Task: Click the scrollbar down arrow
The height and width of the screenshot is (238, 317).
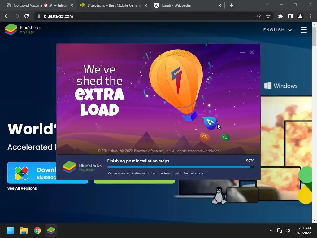Action: tap(314, 220)
